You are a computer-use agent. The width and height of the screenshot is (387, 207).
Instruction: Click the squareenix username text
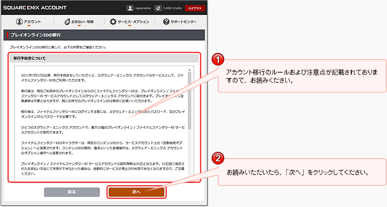coord(143,8)
